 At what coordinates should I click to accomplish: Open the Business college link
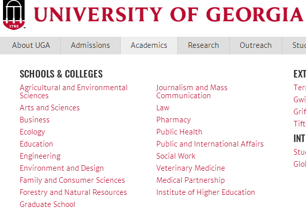pyautogui.click(x=35, y=120)
